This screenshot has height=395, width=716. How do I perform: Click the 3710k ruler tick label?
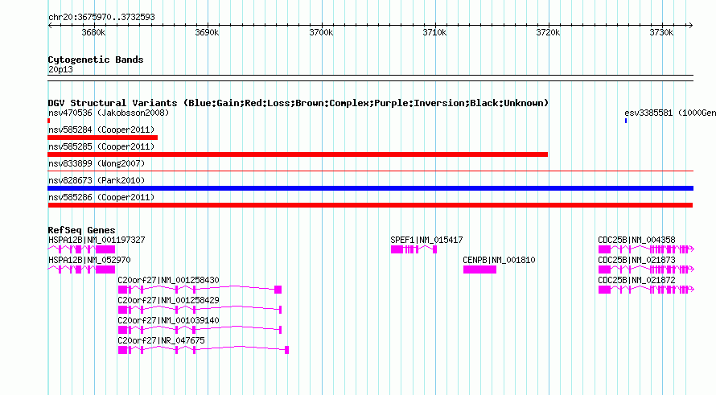pos(434,32)
